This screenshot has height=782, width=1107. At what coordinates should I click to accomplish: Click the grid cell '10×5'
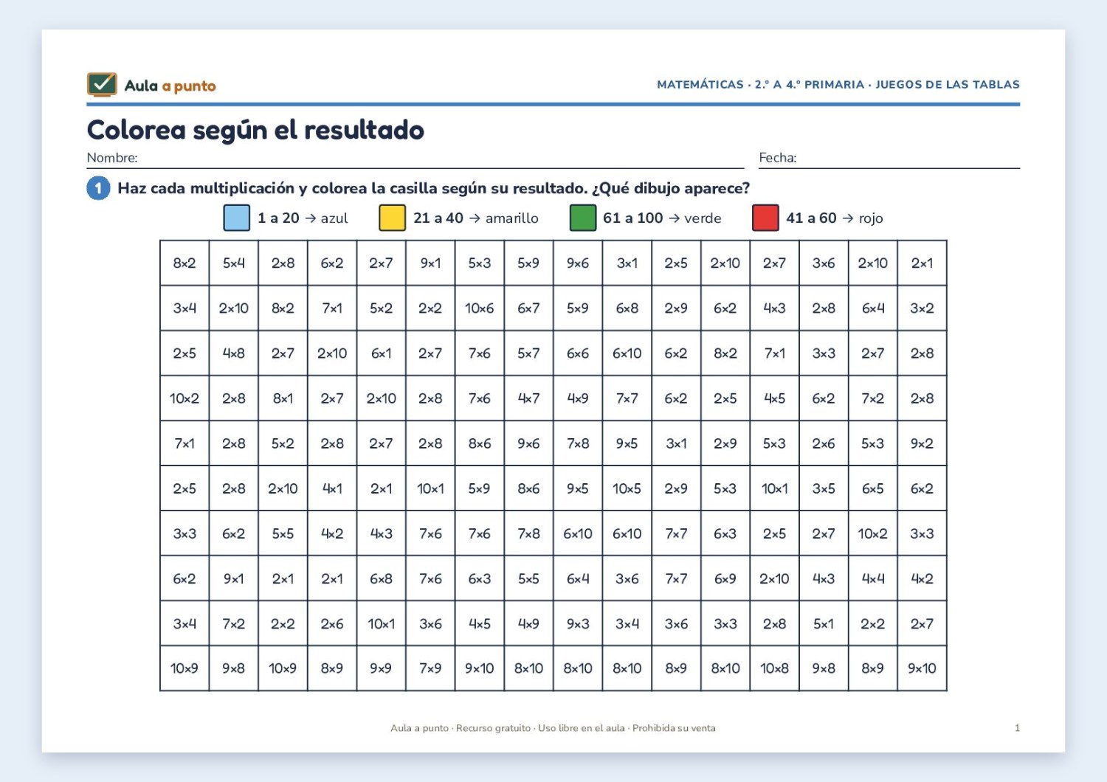click(x=627, y=488)
